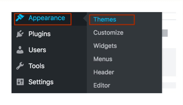The height and width of the screenshot is (105, 183).
Task: Open Header from the Appearance submenu
Action: click(x=104, y=72)
